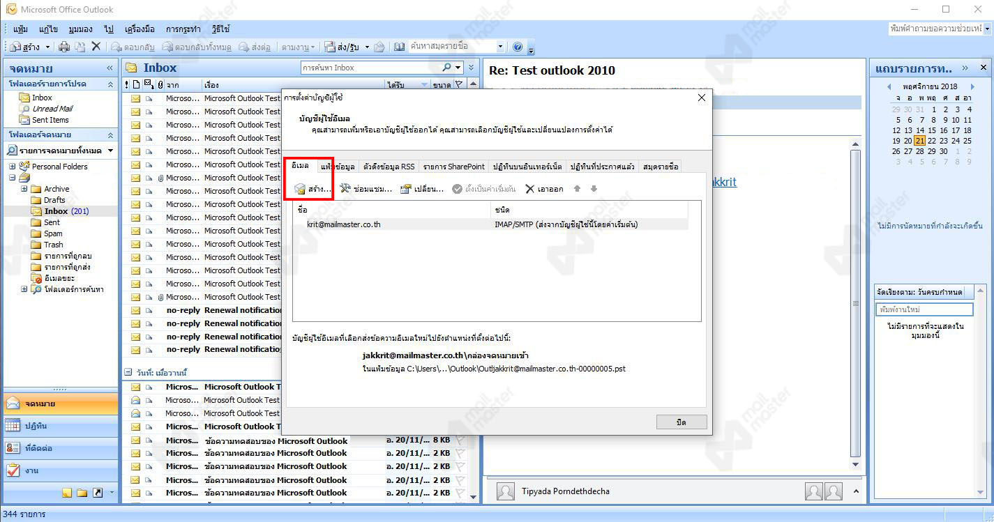The image size is (994, 522).
Task: Sort messages by importance exclamation column
Action: (x=127, y=85)
